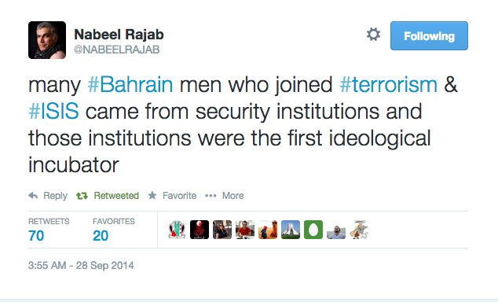
Task: Open Nabeel Rajab's profile picture
Action: [47, 40]
